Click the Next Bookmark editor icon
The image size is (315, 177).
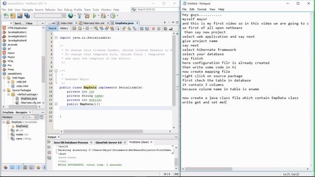click(x=129, y=29)
